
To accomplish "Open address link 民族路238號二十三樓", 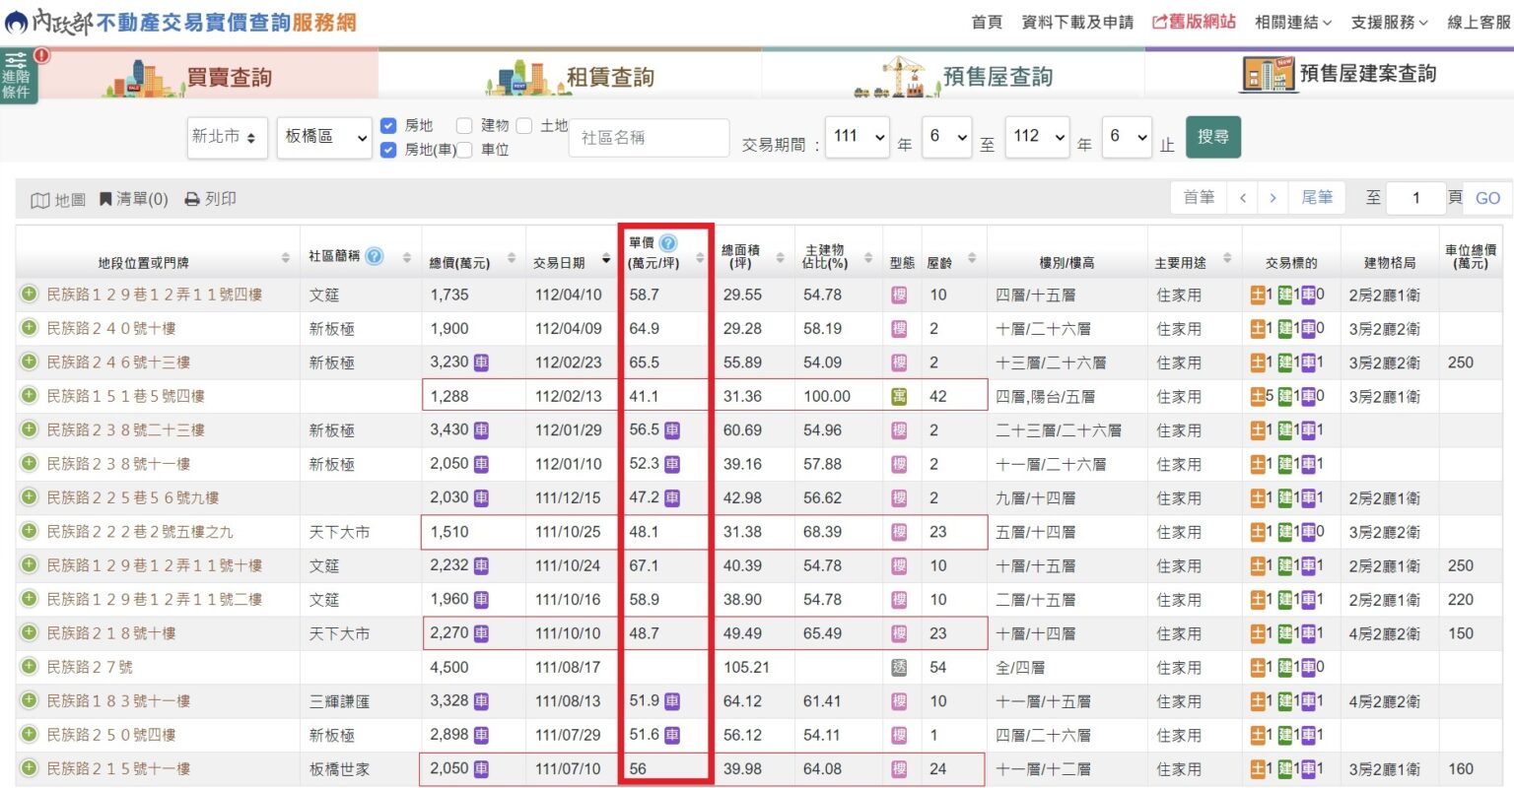I will point(126,430).
